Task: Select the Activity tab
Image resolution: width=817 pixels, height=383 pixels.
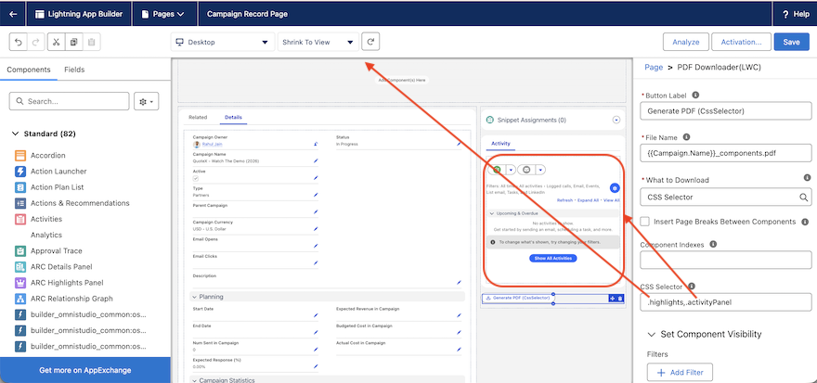Action: (500, 143)
